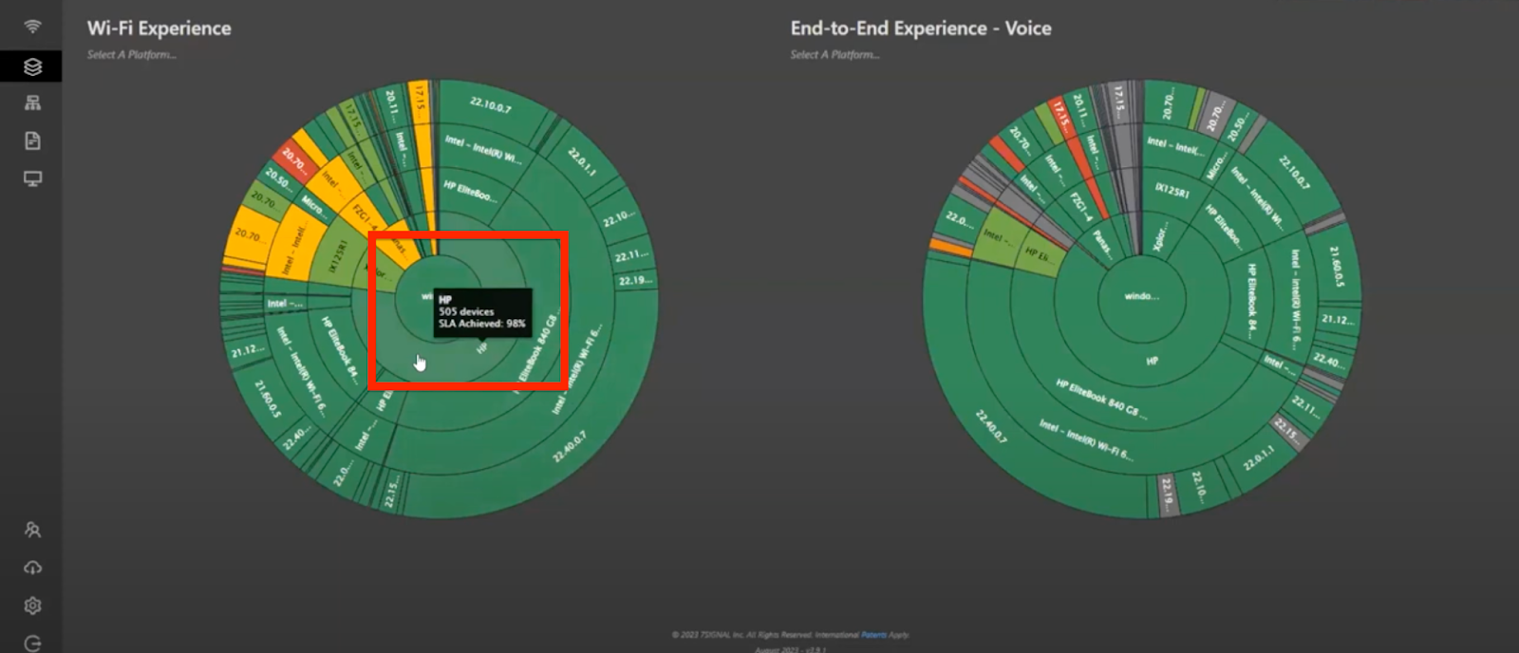The image size is (1519, 653).
Task: Open the settings gear icon
Action: coord(32,606)
